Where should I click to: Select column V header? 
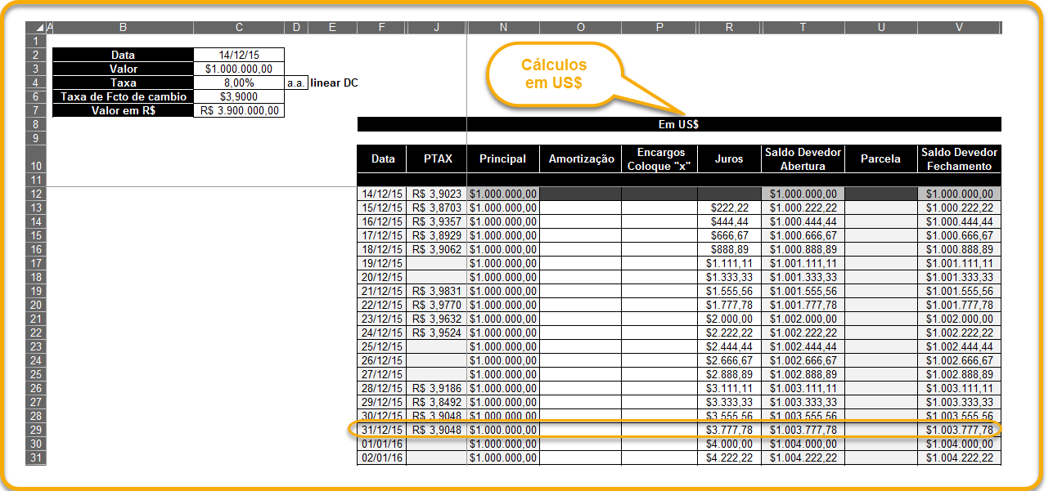tap(959, 28)
